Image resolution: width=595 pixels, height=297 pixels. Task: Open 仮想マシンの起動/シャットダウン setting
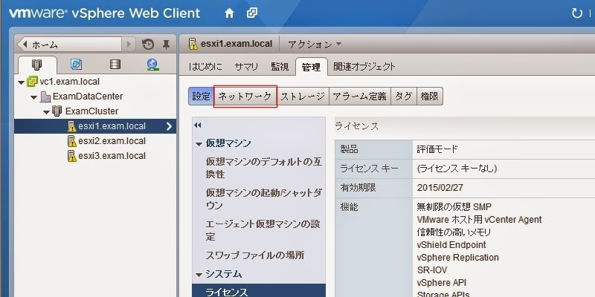264,199
